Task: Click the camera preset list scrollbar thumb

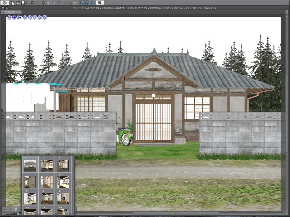Action: (x=72, y=169)
